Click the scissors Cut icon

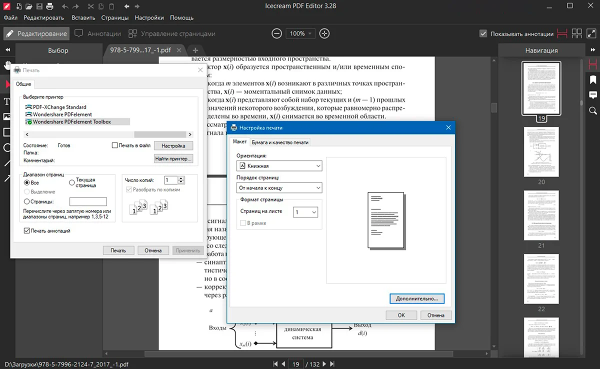click(x=90, y=6)
